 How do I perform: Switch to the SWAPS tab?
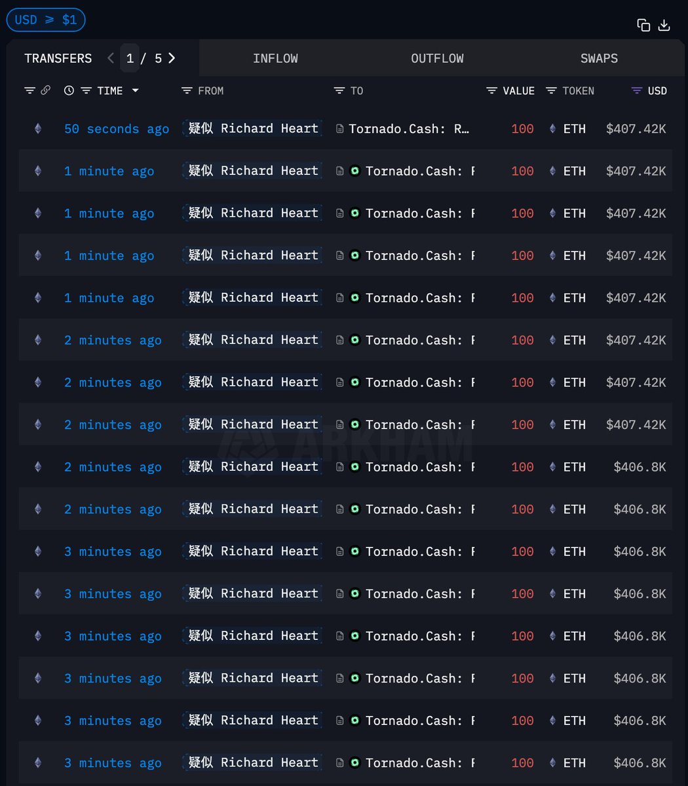coord(599,58)
